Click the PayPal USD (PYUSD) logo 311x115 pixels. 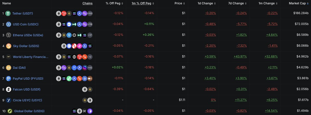tap(8, 78)
